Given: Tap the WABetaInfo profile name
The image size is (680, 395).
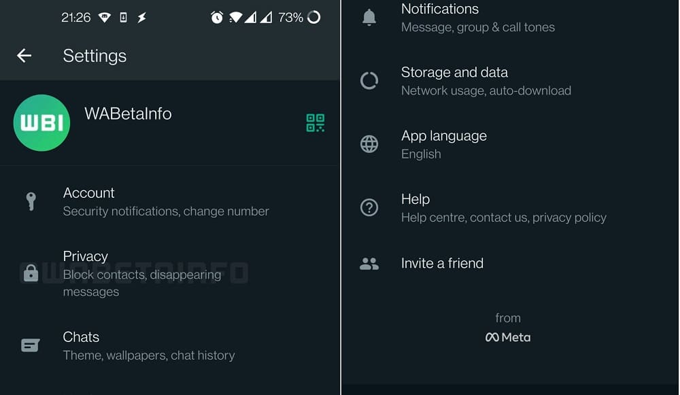Looking at the screenshot, I should click(128, 114).
